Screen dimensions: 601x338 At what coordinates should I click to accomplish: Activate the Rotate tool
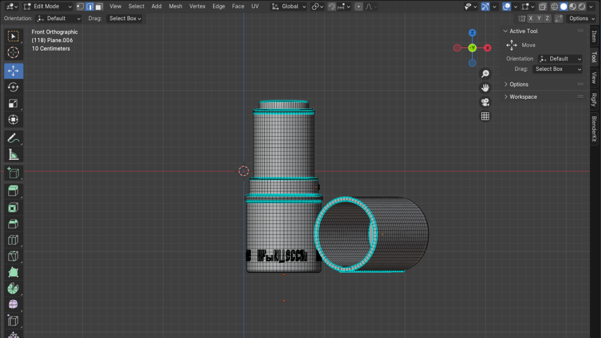[x=13, y=87]
